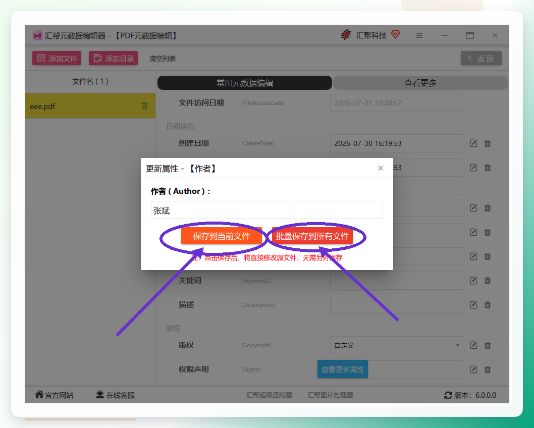Click the delete icon beside 版权

coord(488,345)
